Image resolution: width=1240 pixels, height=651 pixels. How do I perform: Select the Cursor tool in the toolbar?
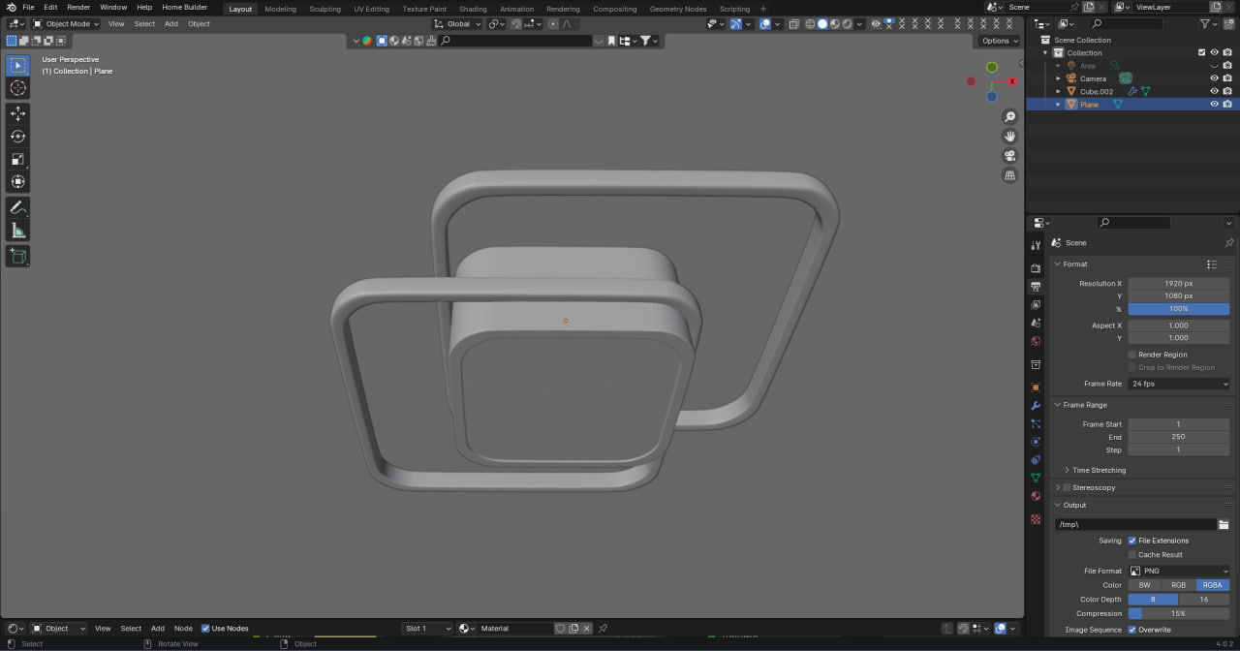[x=17, y=88]
